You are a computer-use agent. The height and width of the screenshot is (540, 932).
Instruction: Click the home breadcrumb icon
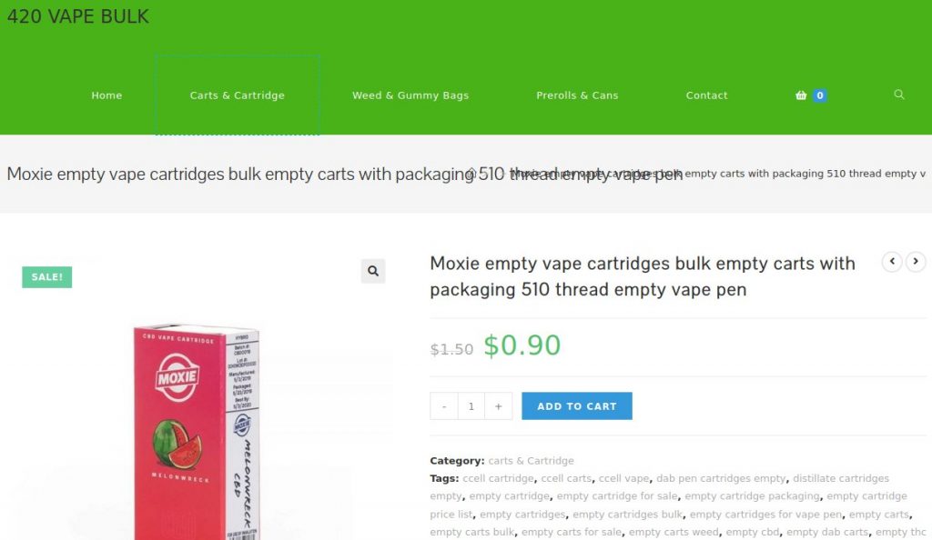(471, 173)
